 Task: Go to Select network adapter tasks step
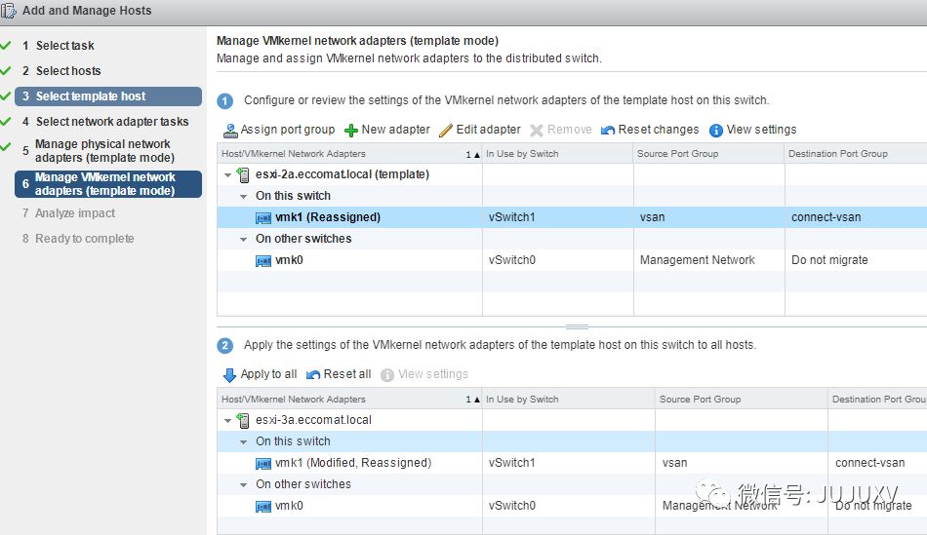pyautogui.click(x=112, y=122)
